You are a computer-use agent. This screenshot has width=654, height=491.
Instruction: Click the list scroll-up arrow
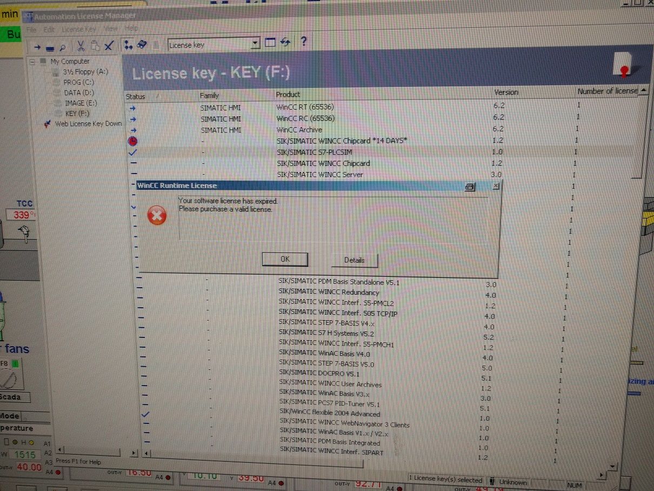click(x=644, y=91)
